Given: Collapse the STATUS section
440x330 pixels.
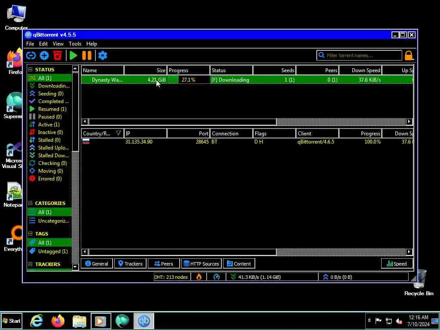Looking at the screenshot, I should (x=31, y=69).
